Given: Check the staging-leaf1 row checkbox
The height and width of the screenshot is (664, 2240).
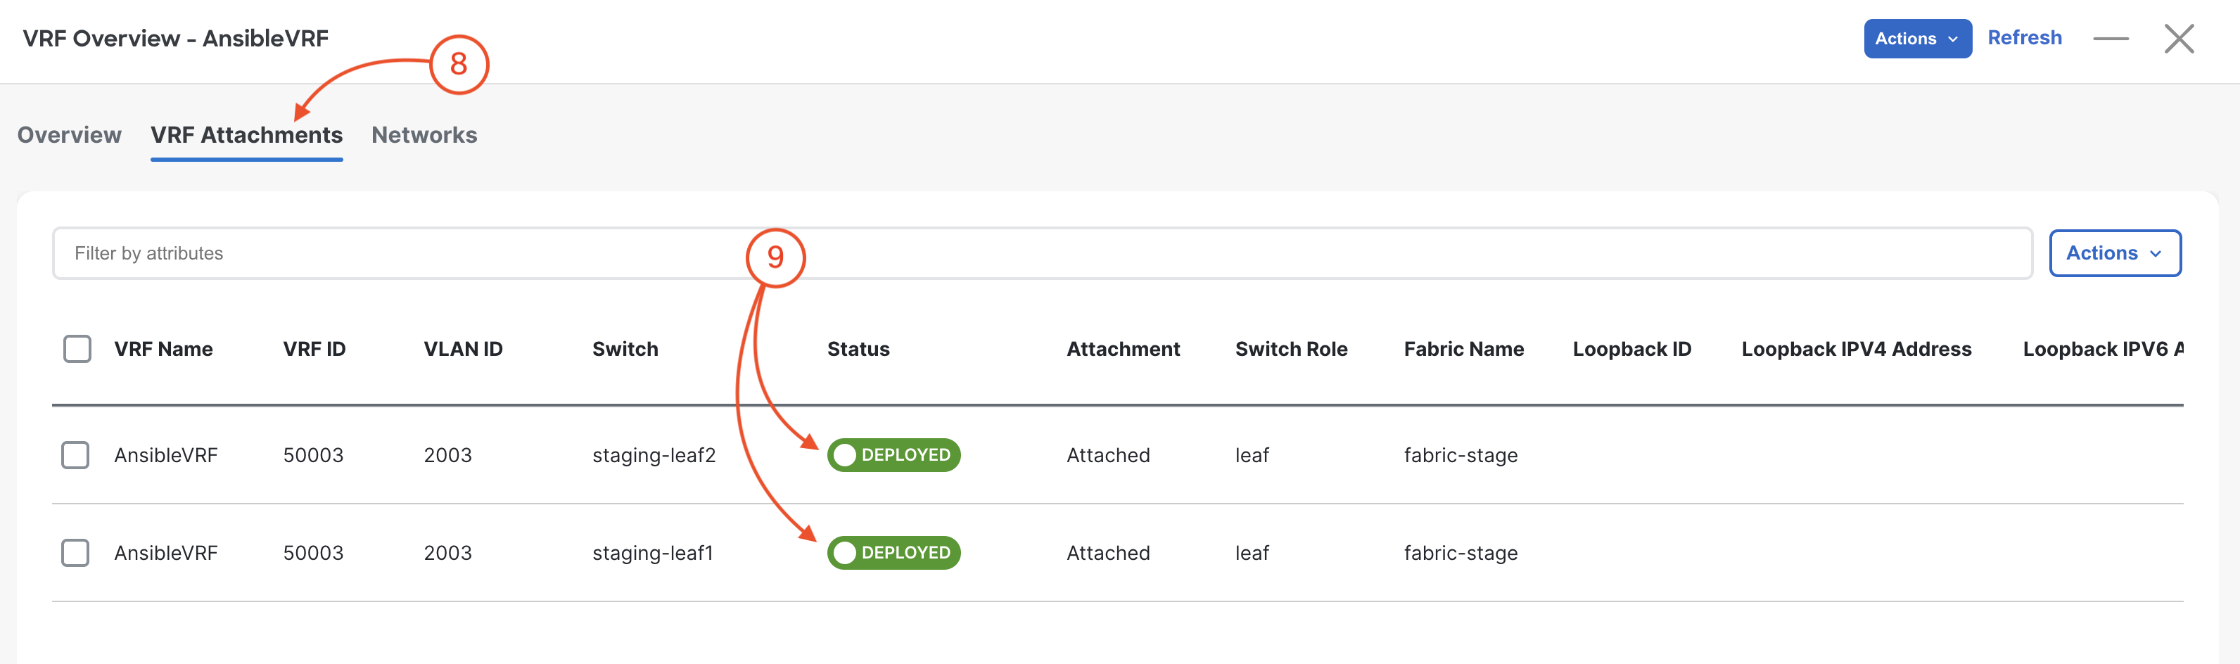Looking at the screenshot, I should [x=76, y=553].
